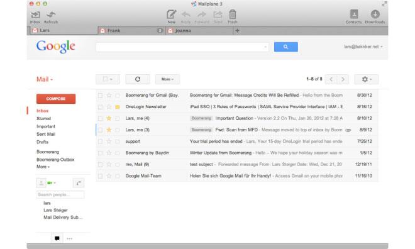Tick the support message checkbox
Screen dimensions: 415x249
tap(100, 141)
